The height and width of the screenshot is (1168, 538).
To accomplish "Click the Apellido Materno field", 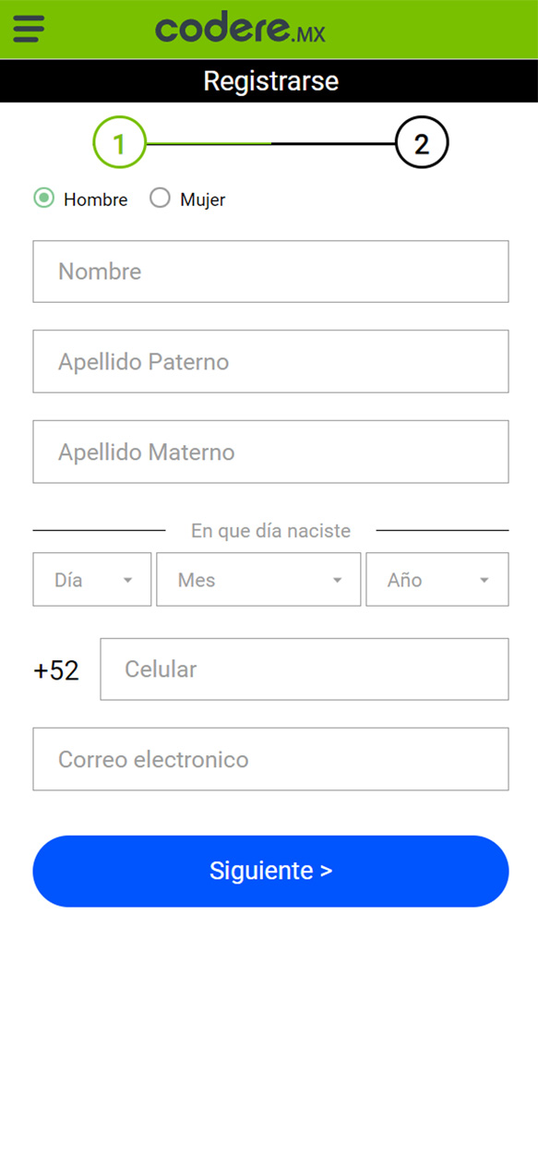I will (270, 452).
